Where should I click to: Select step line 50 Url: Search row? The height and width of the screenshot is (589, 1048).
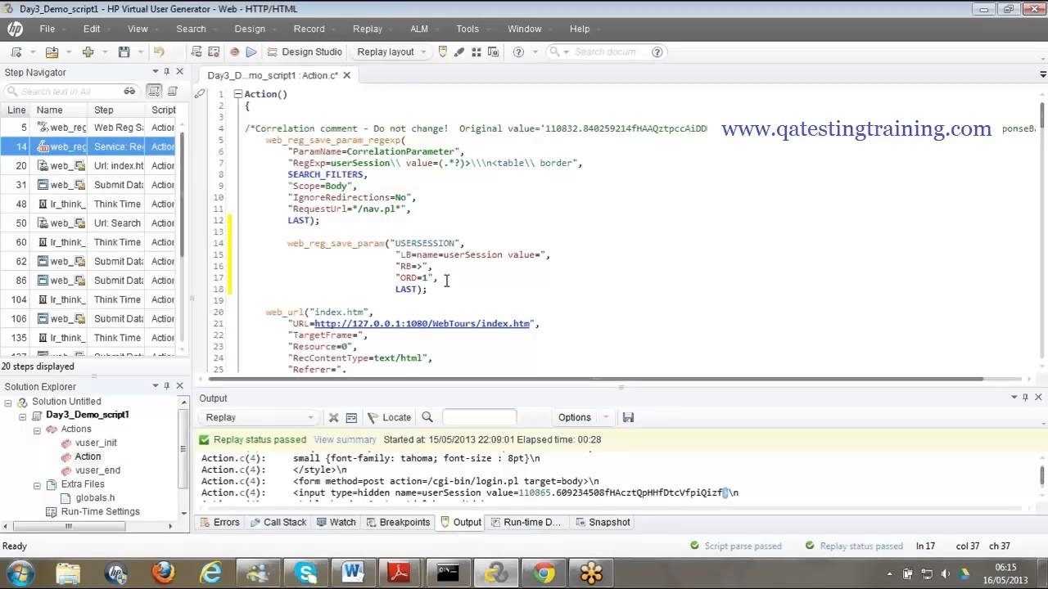[88, 223]
